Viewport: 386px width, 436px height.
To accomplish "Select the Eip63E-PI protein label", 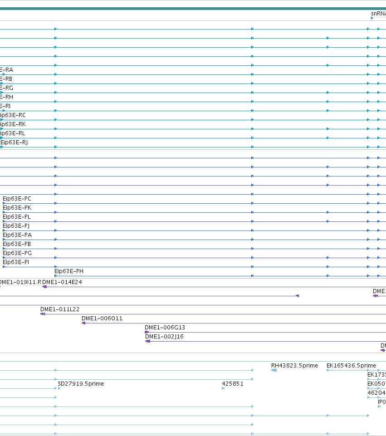I will point(16,262).
